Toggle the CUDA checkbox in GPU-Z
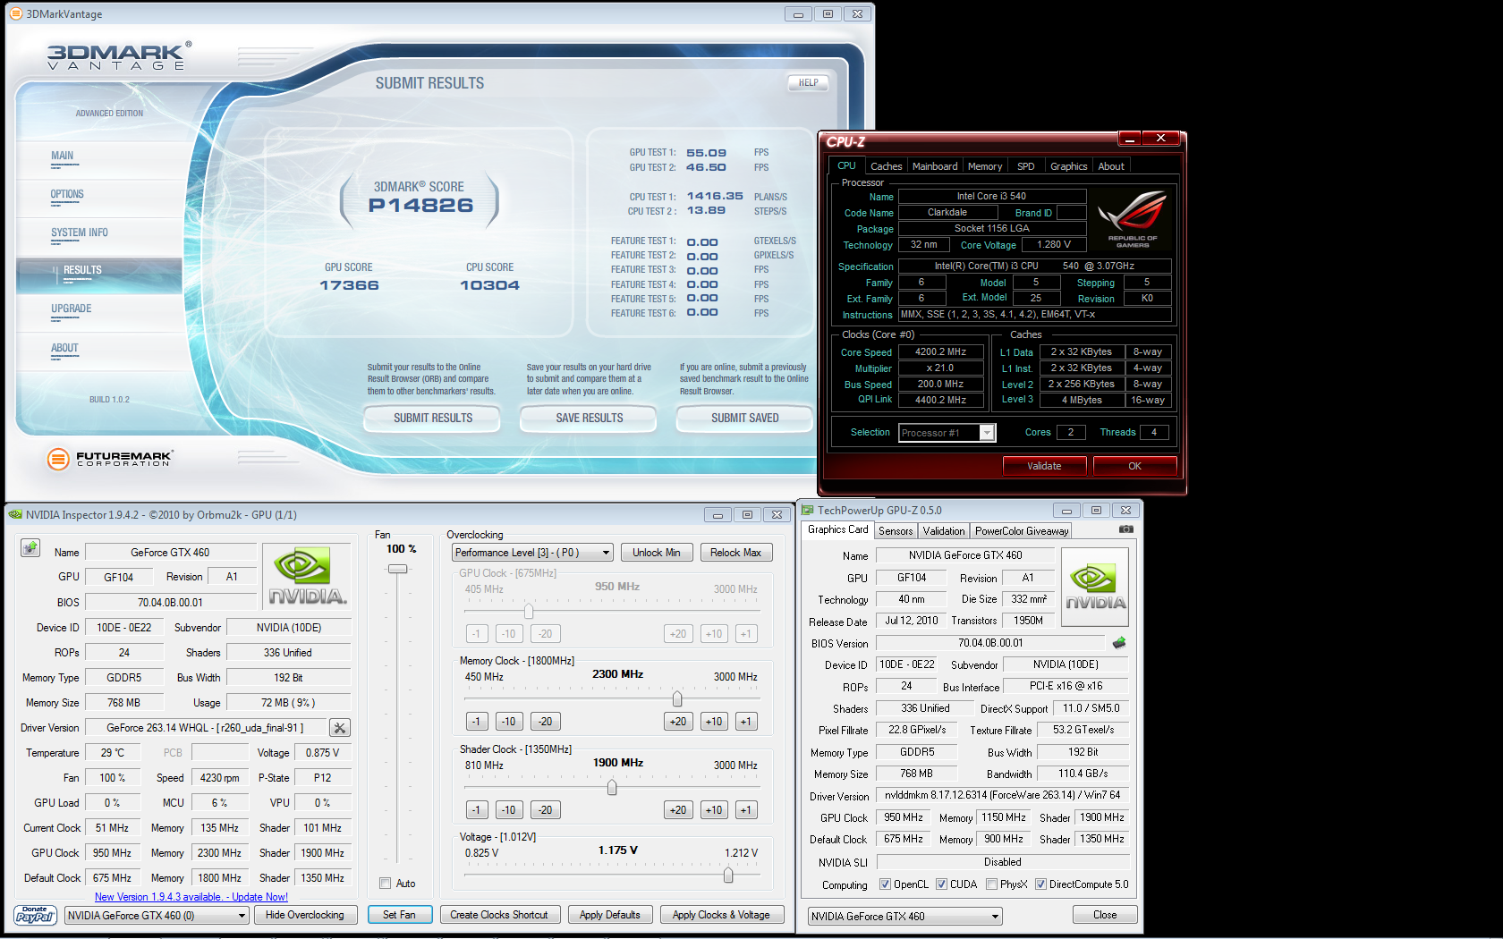Image resolution: width=1503 pixels, height=939 pixels. point(941,884)
